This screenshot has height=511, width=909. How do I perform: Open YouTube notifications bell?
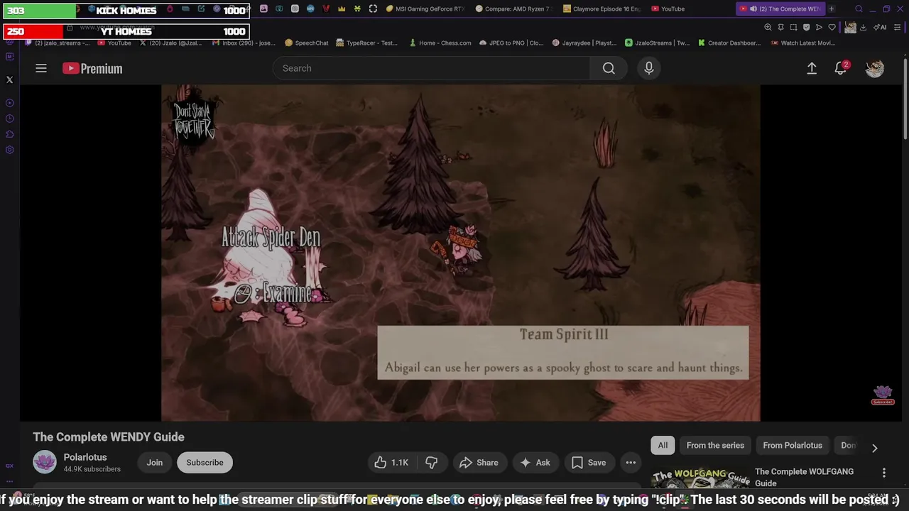841,68
